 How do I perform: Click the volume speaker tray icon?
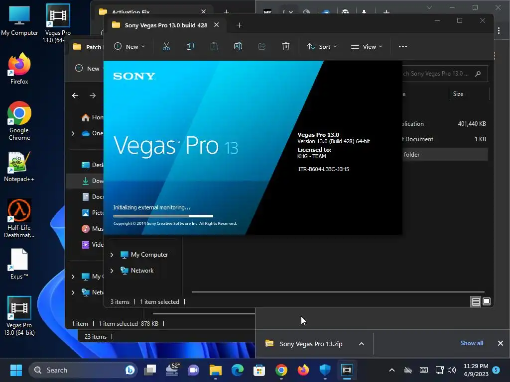tap(451, 370)
